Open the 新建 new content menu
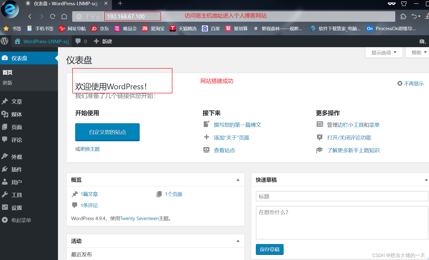 [103, 41]
